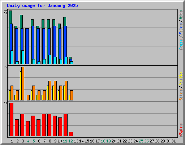Click the "Daily usage for January 2025" title

click(42, 5)
